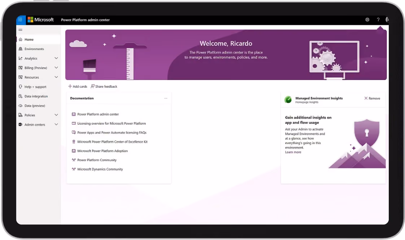Viewport: 405px width, 240px height.
Task: Click the Resources sidebar icon
Action: (21, 77)
